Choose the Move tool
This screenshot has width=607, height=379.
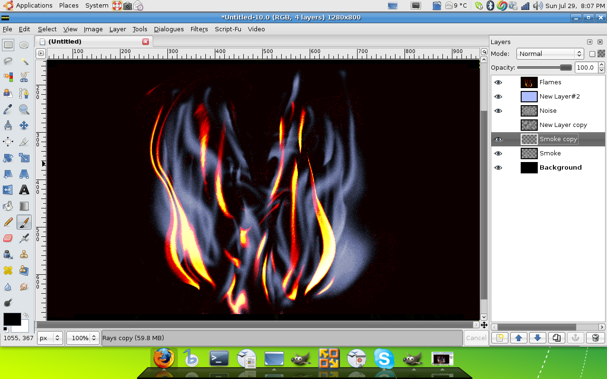pyautogui.click(x=24, y=126)
